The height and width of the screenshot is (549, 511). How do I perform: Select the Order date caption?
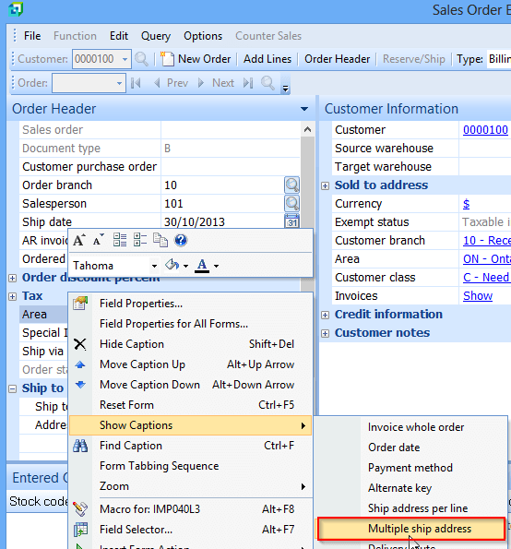[x=411, y=448]
